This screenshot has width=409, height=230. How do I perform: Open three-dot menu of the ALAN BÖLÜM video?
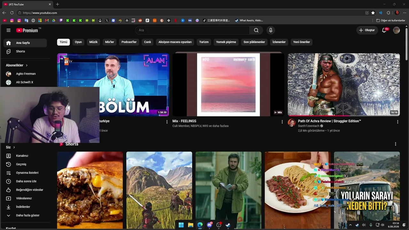(167, 122)
